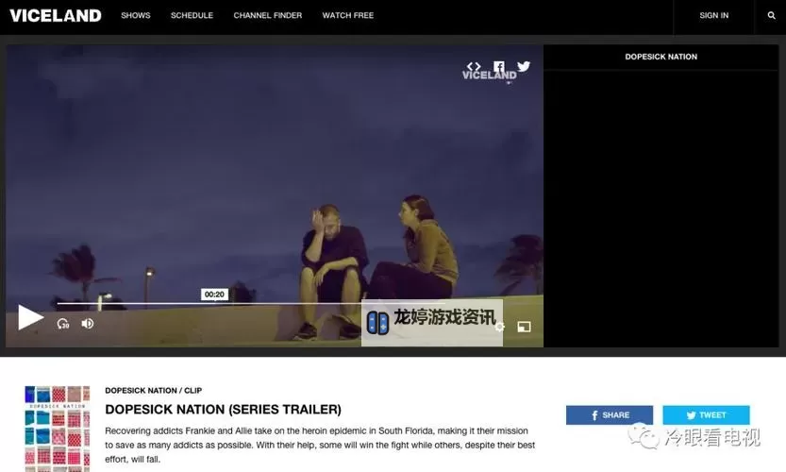The height and width of the screenshot is (472, 786).
Task: Click Sign In
Action: pyautogui.click(x=713, y=16)
